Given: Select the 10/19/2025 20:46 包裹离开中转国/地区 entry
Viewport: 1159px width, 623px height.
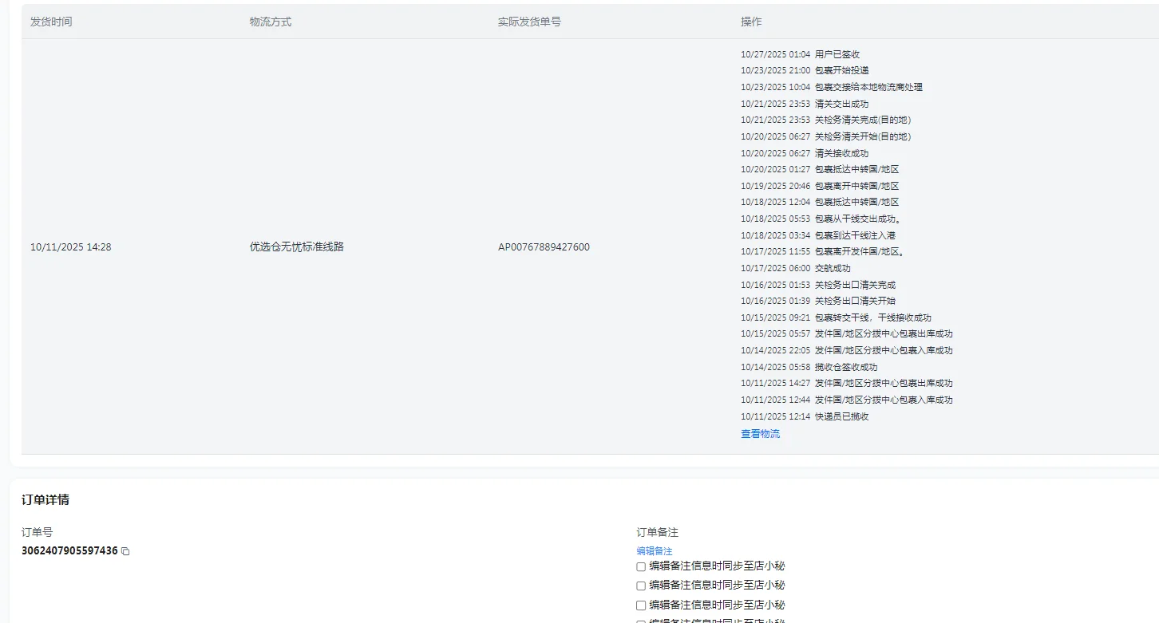Looking at the screenshot, I should 820,186.
